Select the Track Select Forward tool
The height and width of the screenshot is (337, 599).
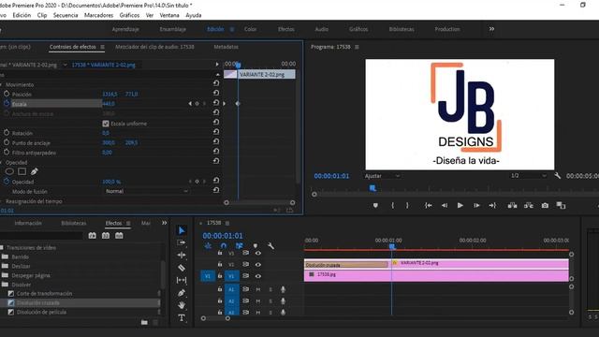tap(182, 242)
